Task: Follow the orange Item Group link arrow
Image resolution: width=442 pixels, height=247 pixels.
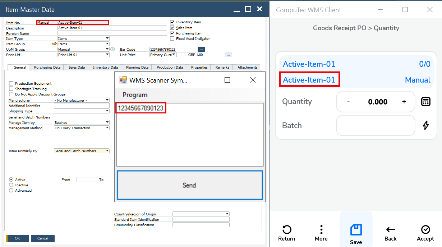Action: click(55, 44)
